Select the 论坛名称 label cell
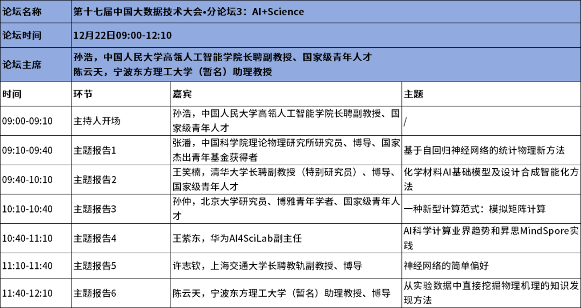 [x=36, y=12]
